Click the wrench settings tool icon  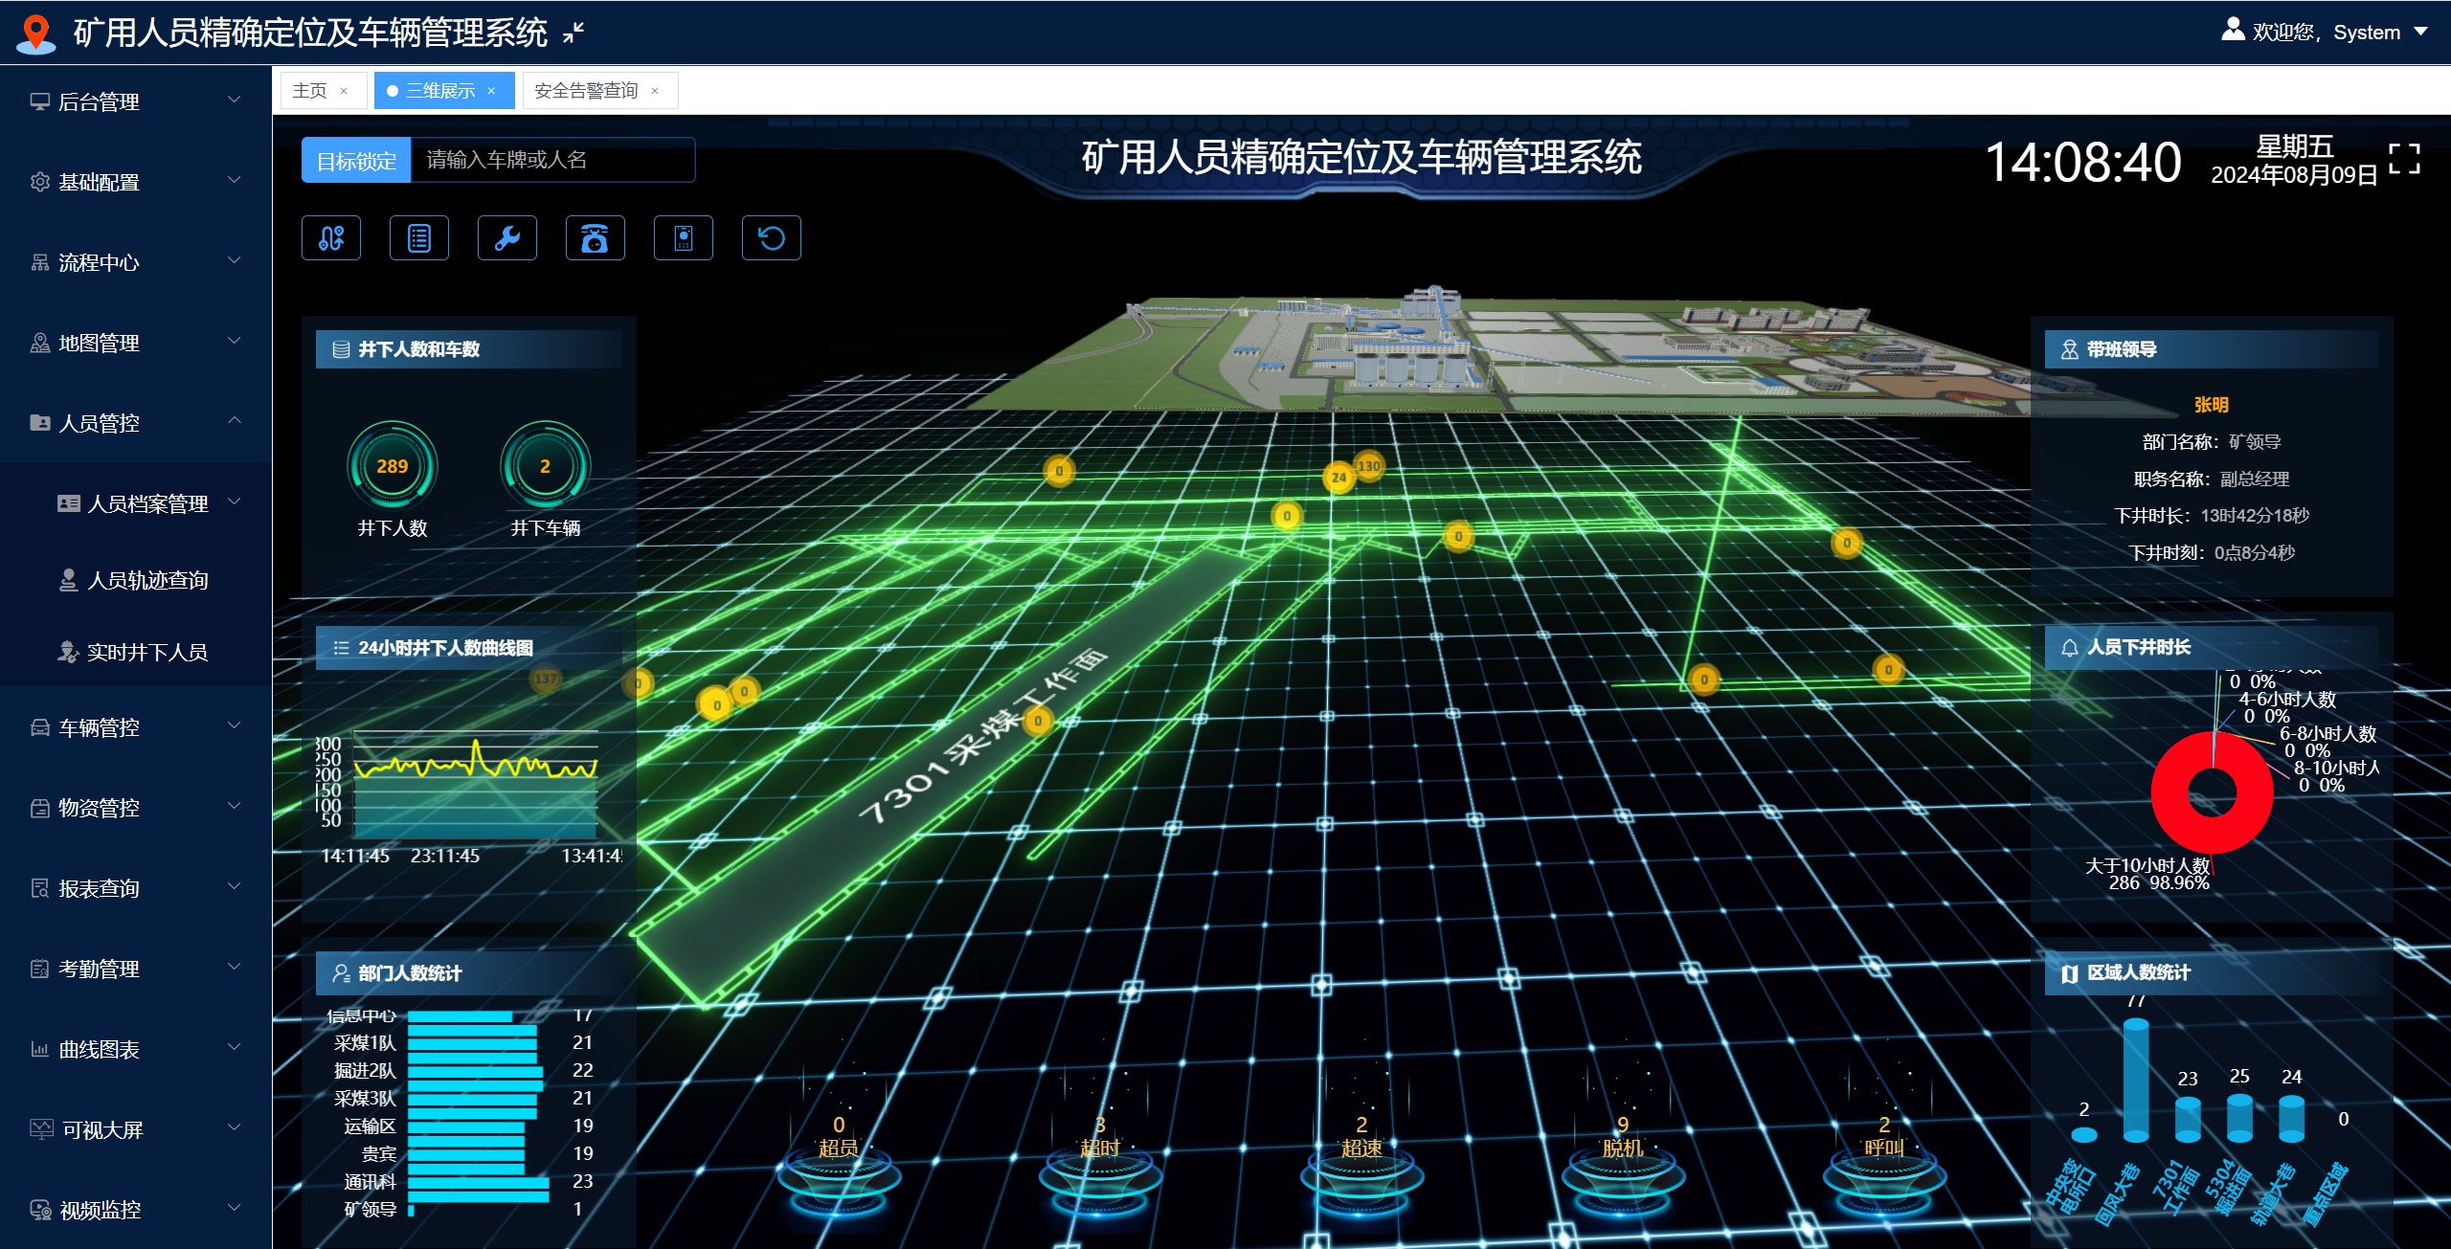[507, 237]
